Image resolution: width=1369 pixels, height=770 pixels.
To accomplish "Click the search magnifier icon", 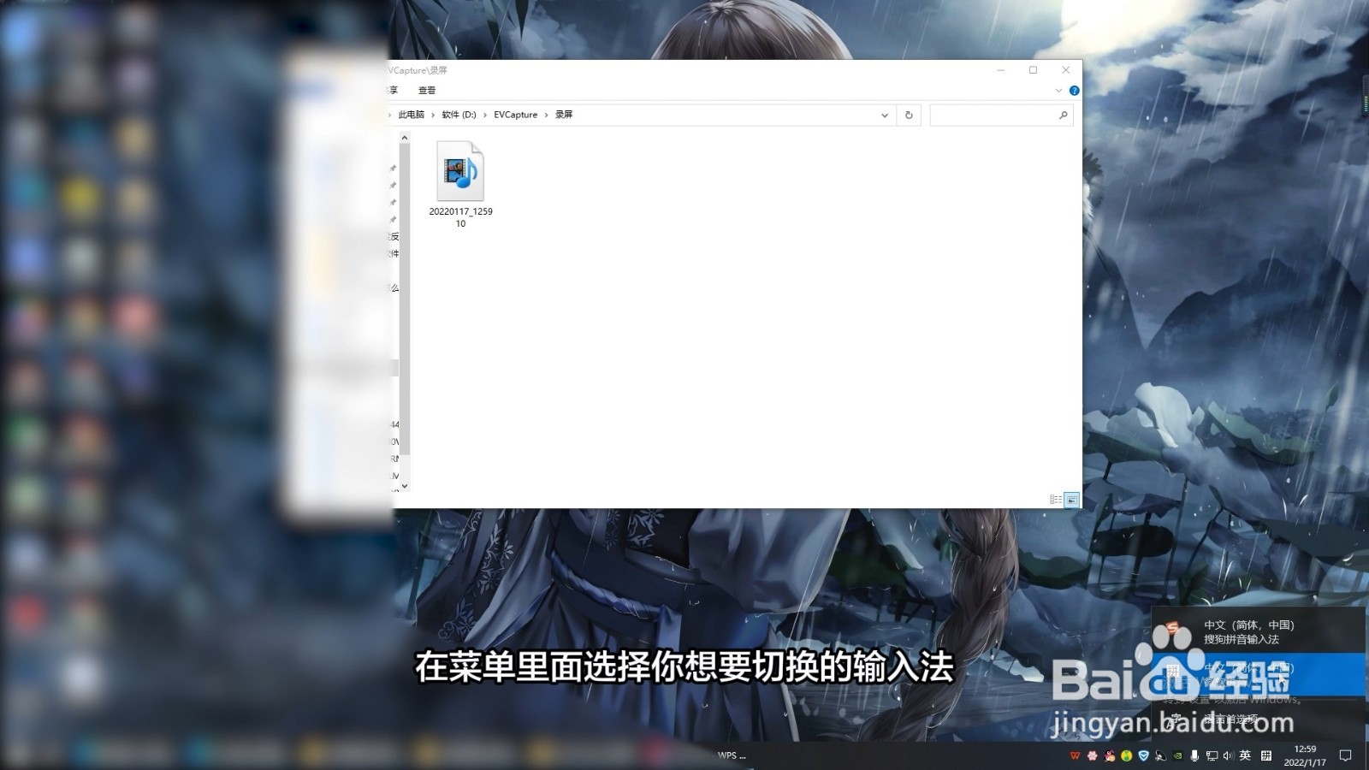I will 1064,115.
